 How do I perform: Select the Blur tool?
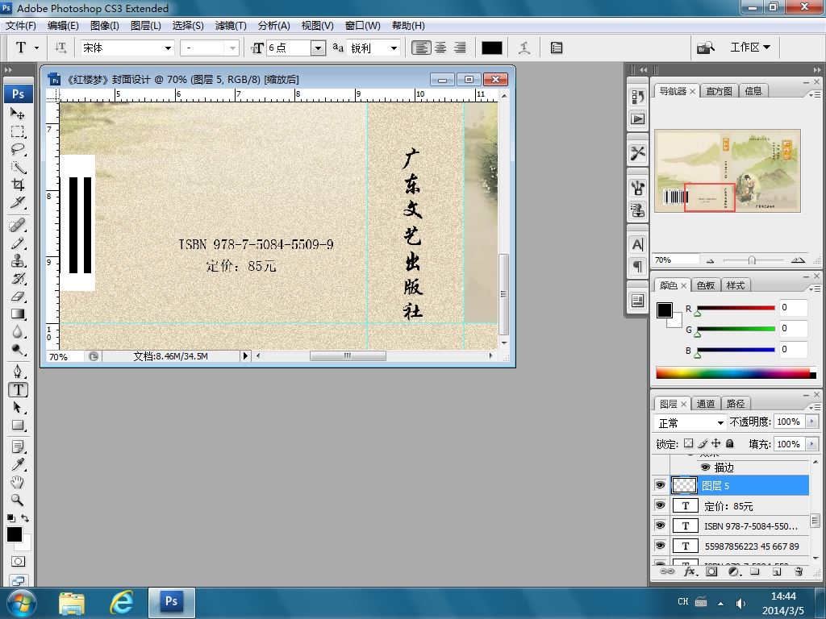coord(18,331)
